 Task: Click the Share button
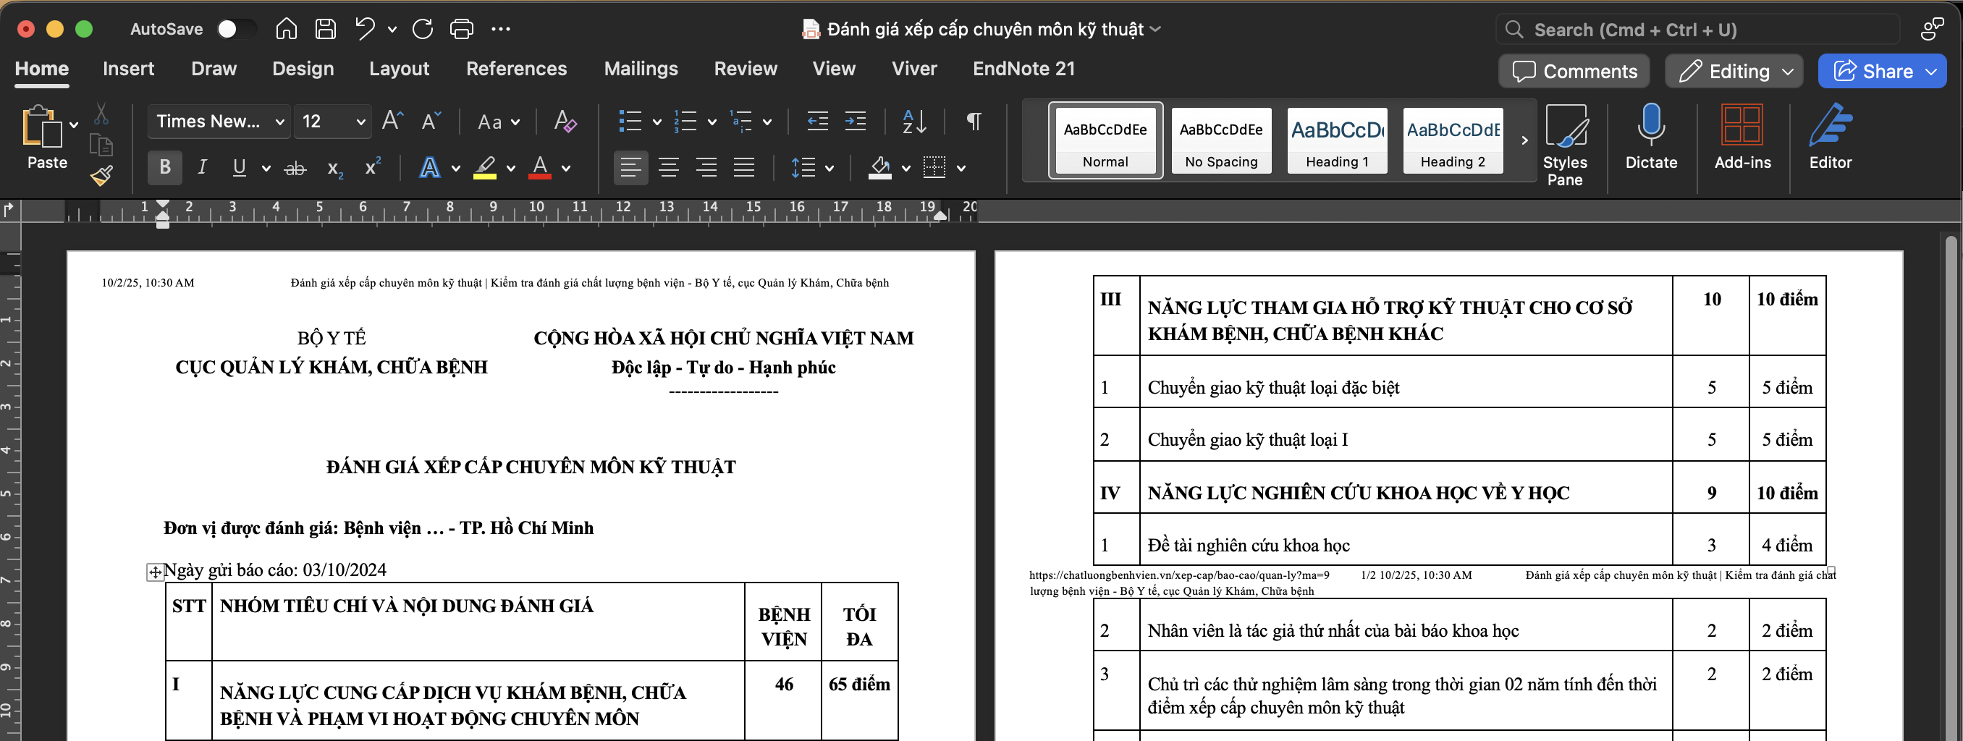pos(1873,71)
